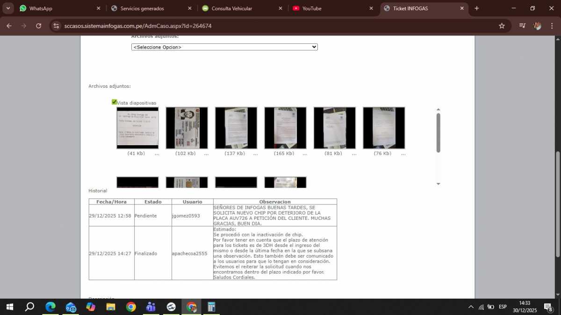Show hidden system tray icons
The height and width of the screenshot is (315, 561).
pos(470,307)
